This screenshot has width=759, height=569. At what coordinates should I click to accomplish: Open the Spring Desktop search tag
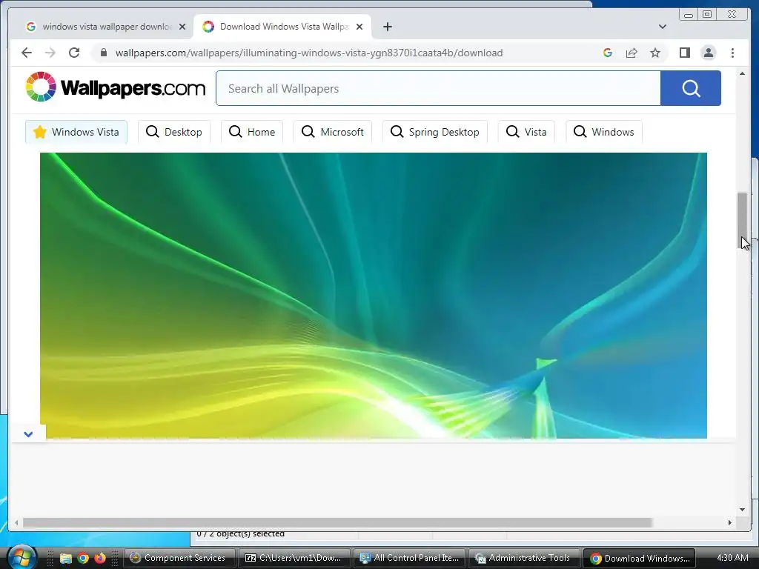click(x=434, y=132)
